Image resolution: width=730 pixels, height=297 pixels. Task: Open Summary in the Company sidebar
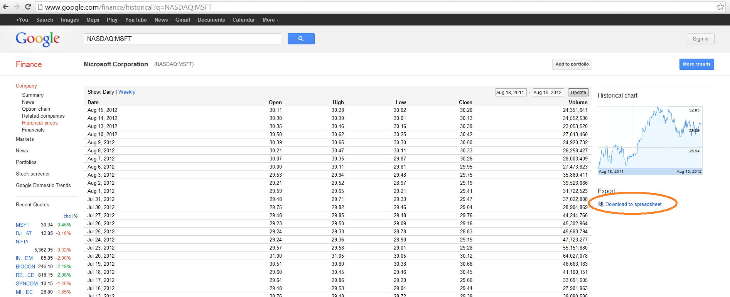click(x=33, y=95)
